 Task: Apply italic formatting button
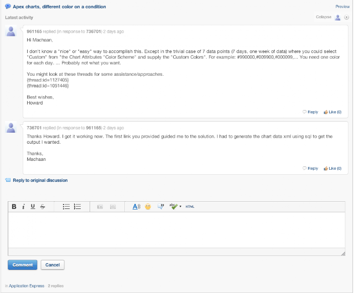[x=23, y=207]
